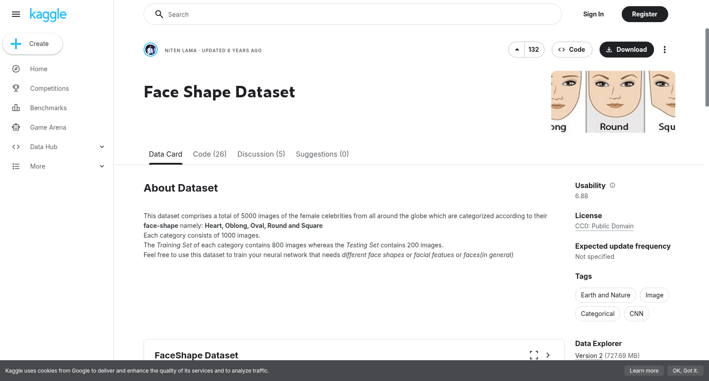
Task: Switch to the Discussion (5) tab
Action: tap(261, 154)
